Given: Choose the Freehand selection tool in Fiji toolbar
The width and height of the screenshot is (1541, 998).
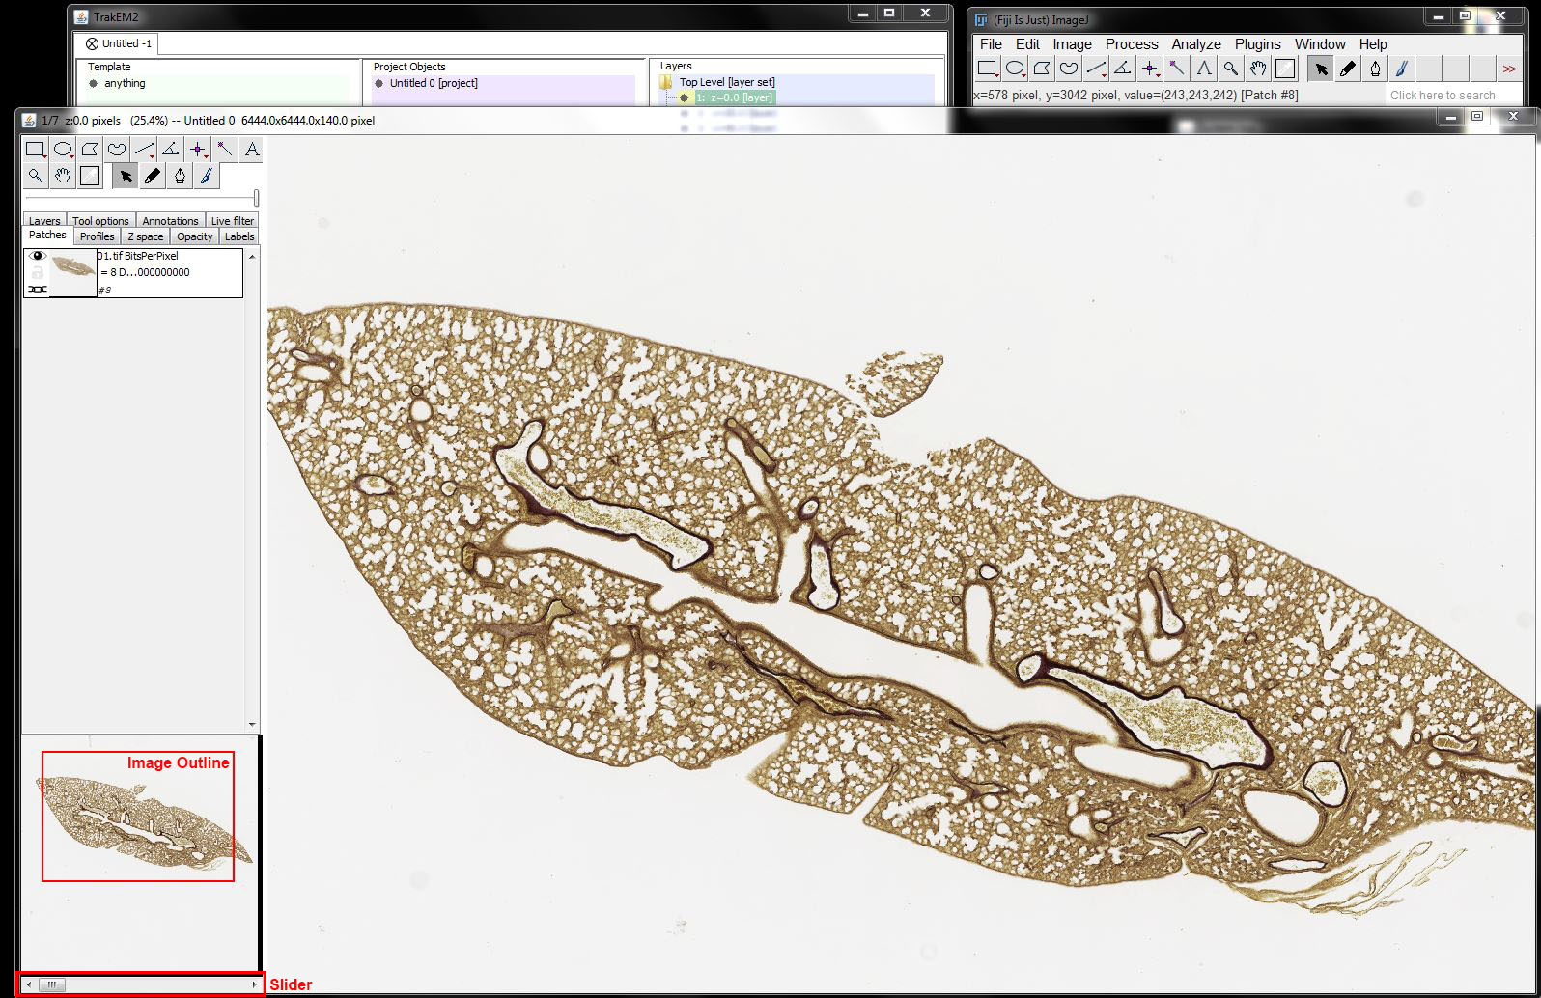Looking at the screenshot, I should click(1068, 69).
